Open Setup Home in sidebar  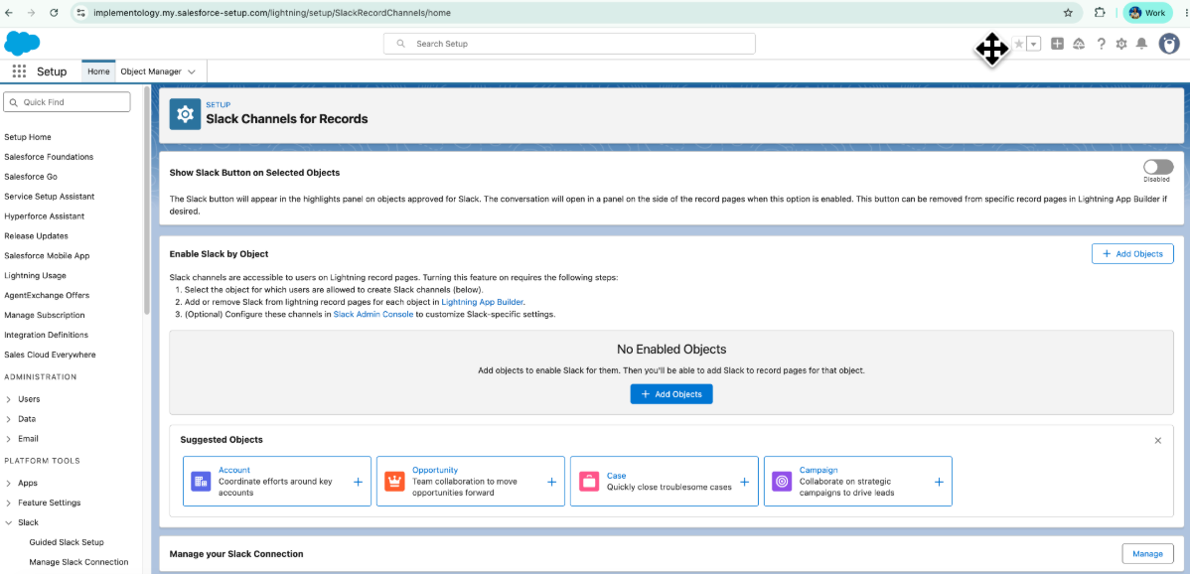coord(28,137)
